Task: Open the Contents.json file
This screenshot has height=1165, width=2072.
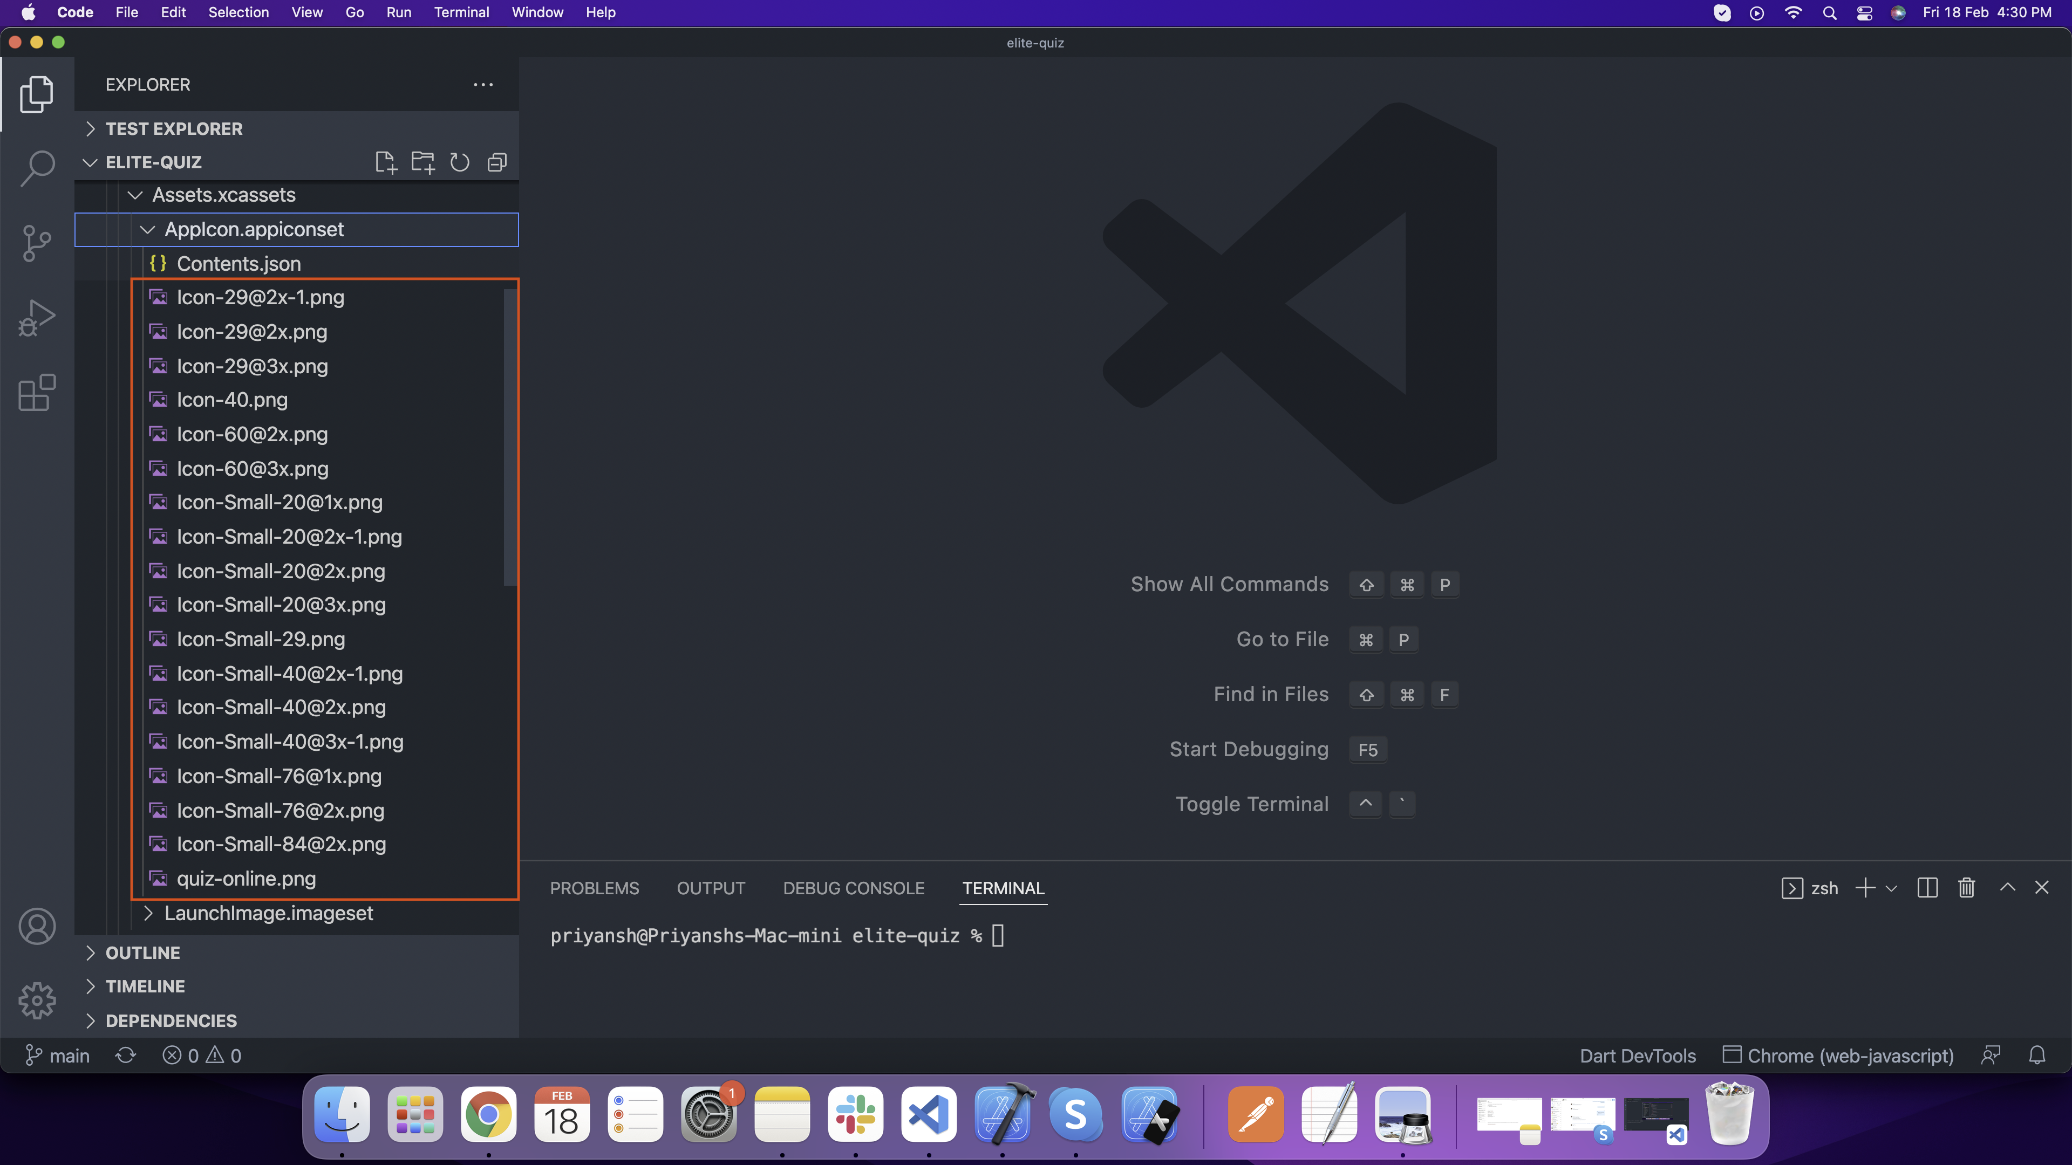Action: (238, 264)
